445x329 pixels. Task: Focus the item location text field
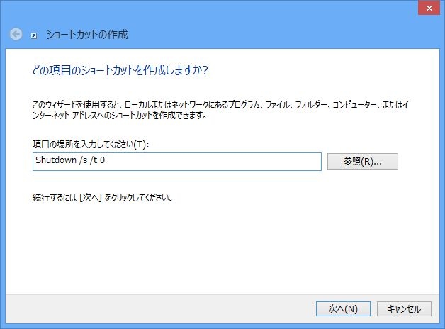pos(177,162)
